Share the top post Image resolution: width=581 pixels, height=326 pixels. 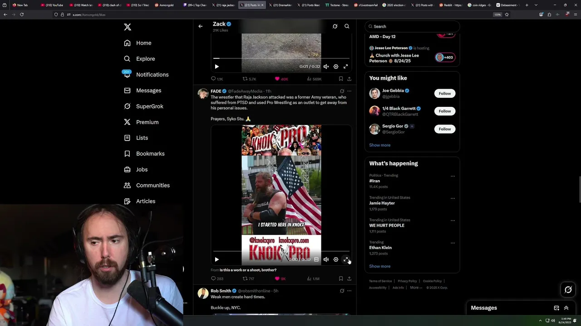(349, 79)
